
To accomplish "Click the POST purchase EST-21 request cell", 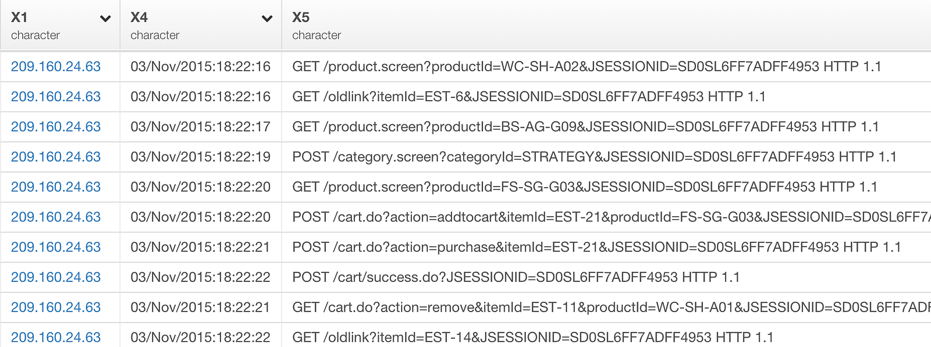I will coord(596,248).
